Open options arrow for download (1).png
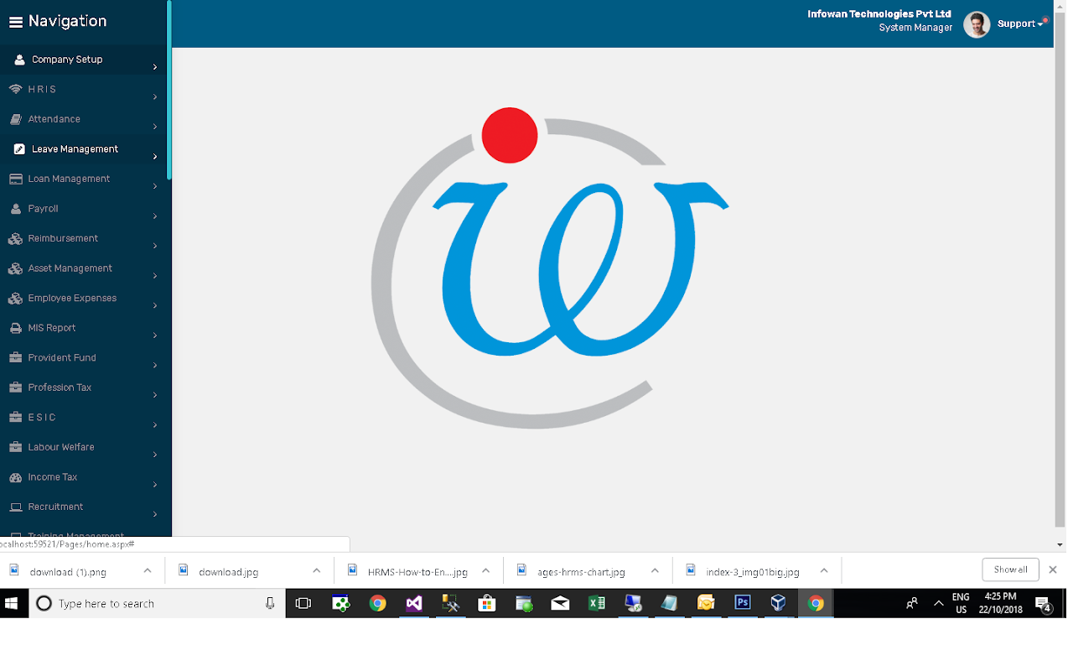 pyautogui.click(x=148, y=570)
